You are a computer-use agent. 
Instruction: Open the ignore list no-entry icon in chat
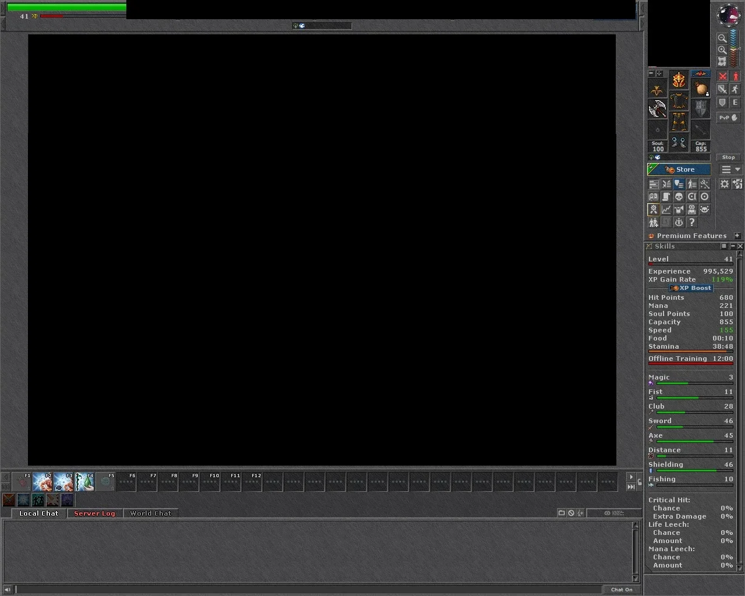click(x=571, y=513)
